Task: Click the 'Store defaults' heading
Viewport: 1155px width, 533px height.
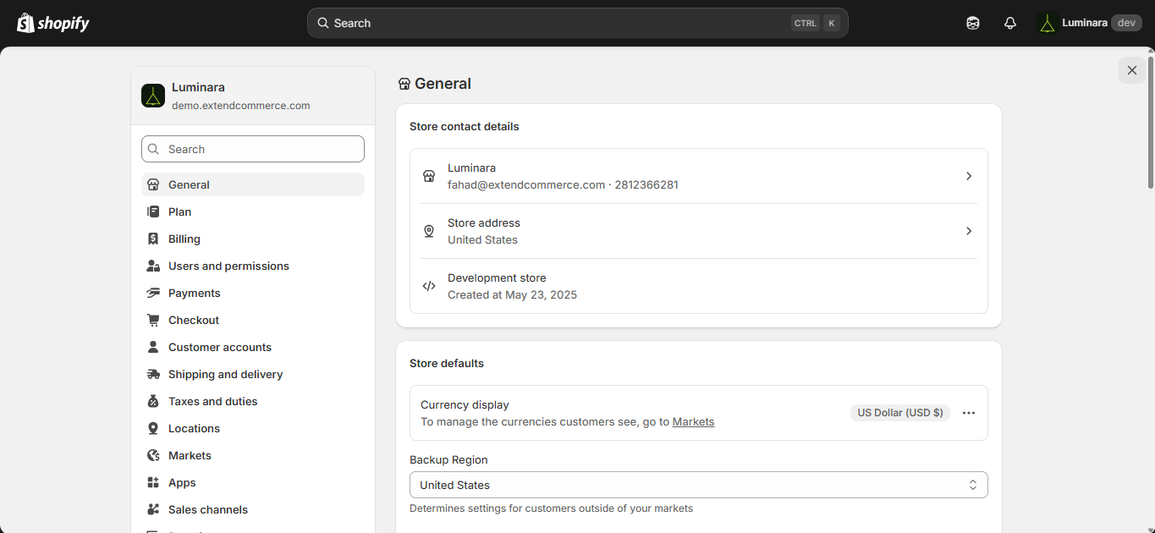Action: [x=447, y=363]
